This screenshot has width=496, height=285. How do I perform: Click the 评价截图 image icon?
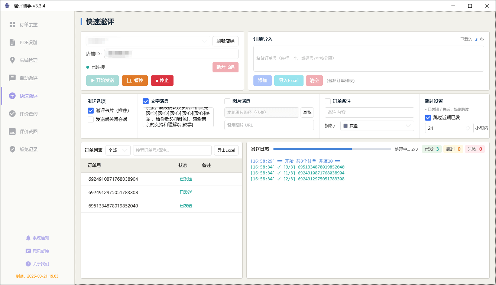(x=12, y=132)
